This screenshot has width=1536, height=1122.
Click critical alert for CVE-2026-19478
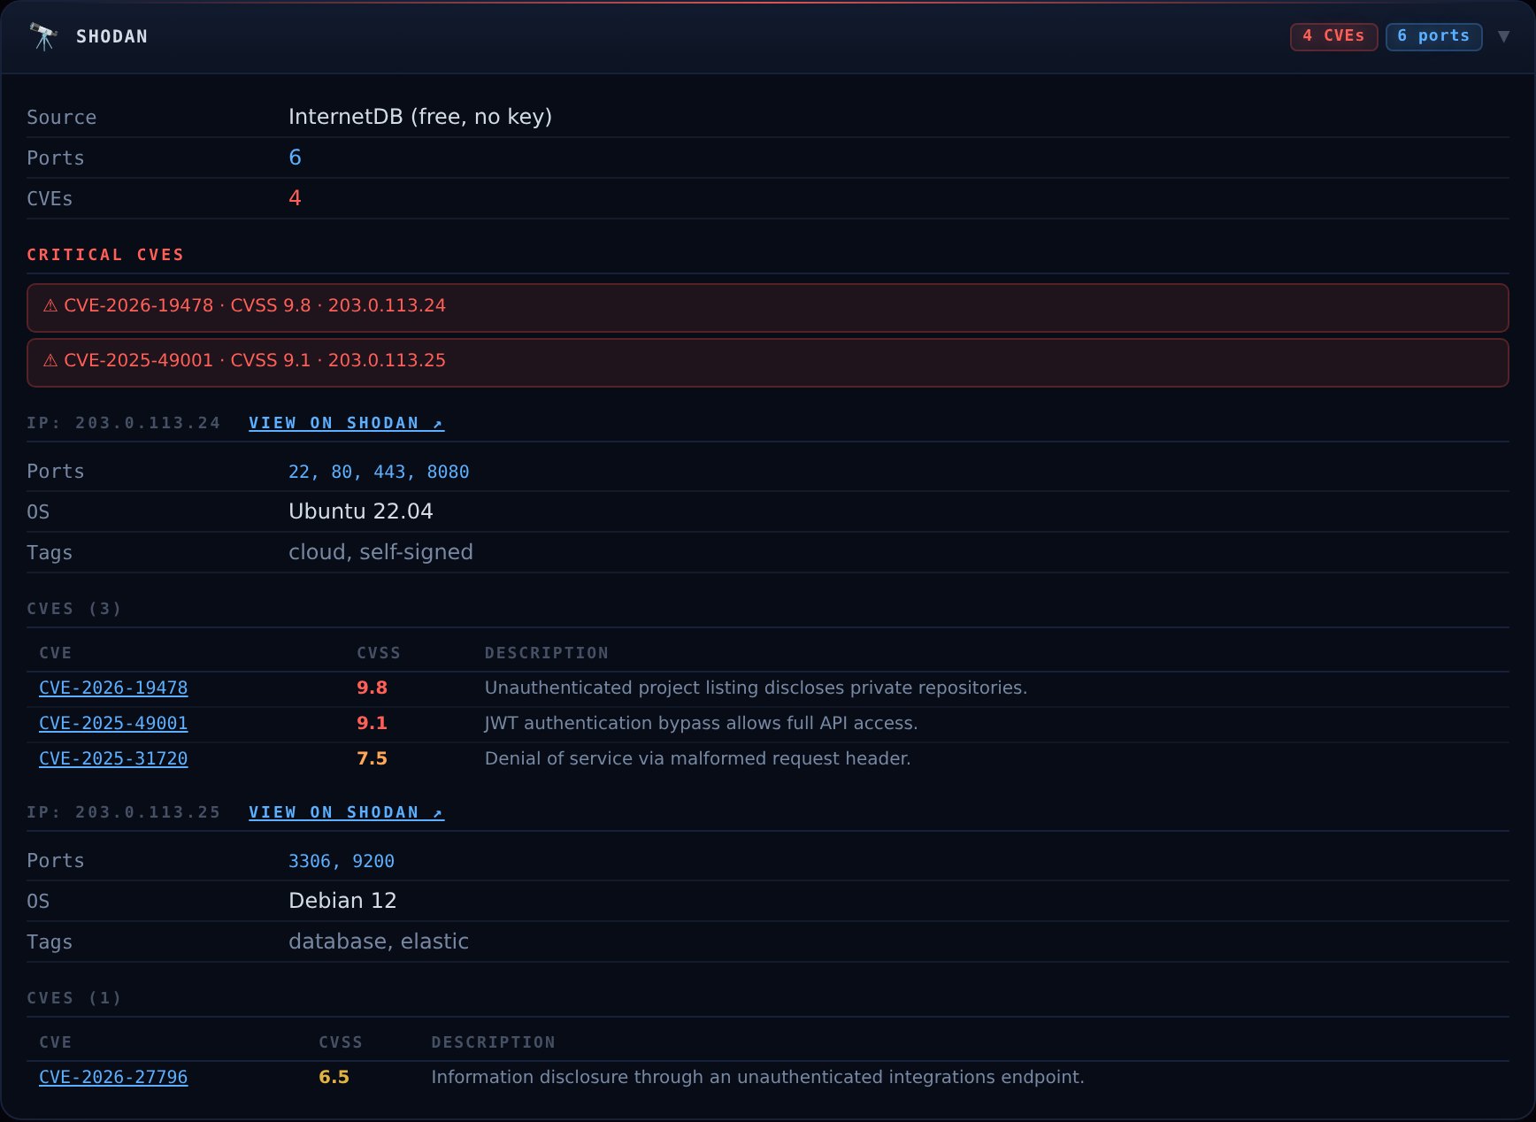tap(767, 307)
